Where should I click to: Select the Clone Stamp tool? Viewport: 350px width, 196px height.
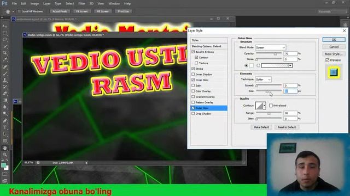(x=5, y=80)
